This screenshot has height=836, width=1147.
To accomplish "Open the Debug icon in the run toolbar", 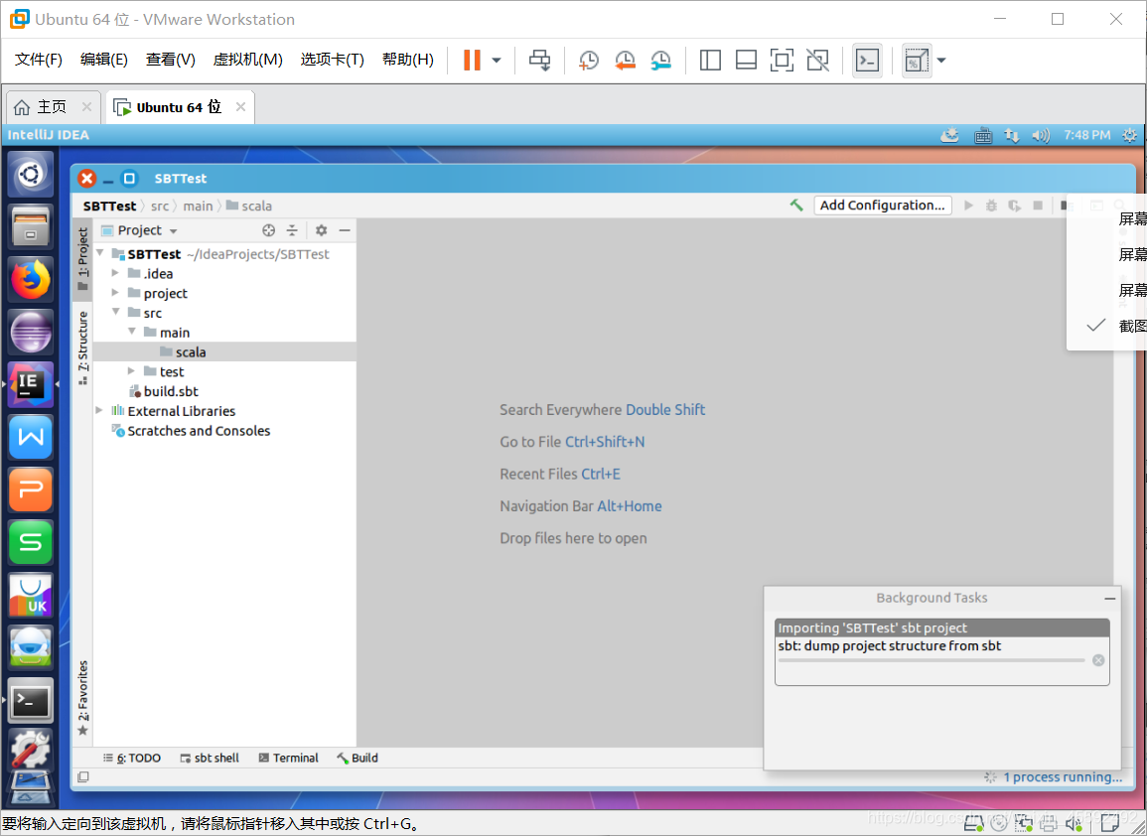I will click(x=991, y=205).
